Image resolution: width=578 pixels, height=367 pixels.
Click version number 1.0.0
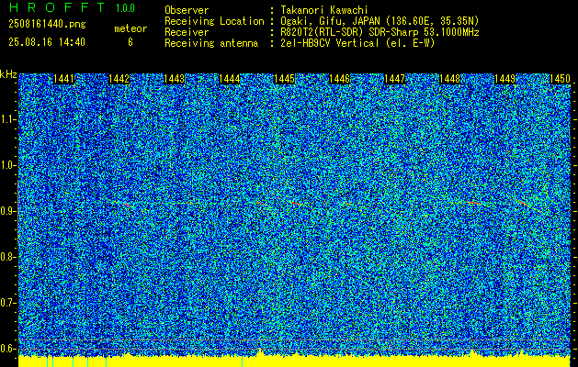click(125, 8)
